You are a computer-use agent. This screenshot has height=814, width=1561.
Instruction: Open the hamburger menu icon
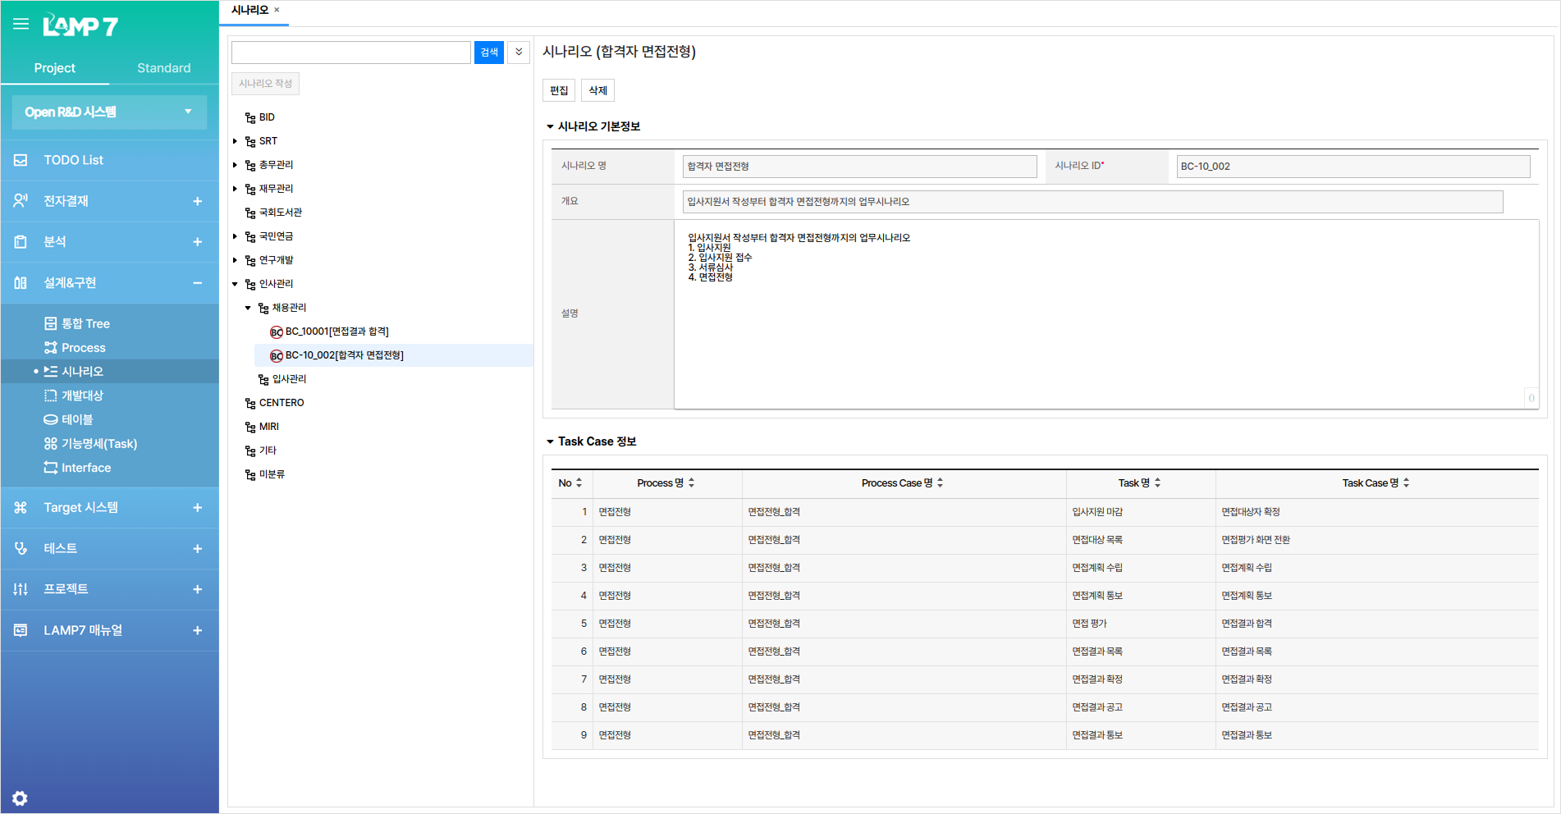click(21, 24)
